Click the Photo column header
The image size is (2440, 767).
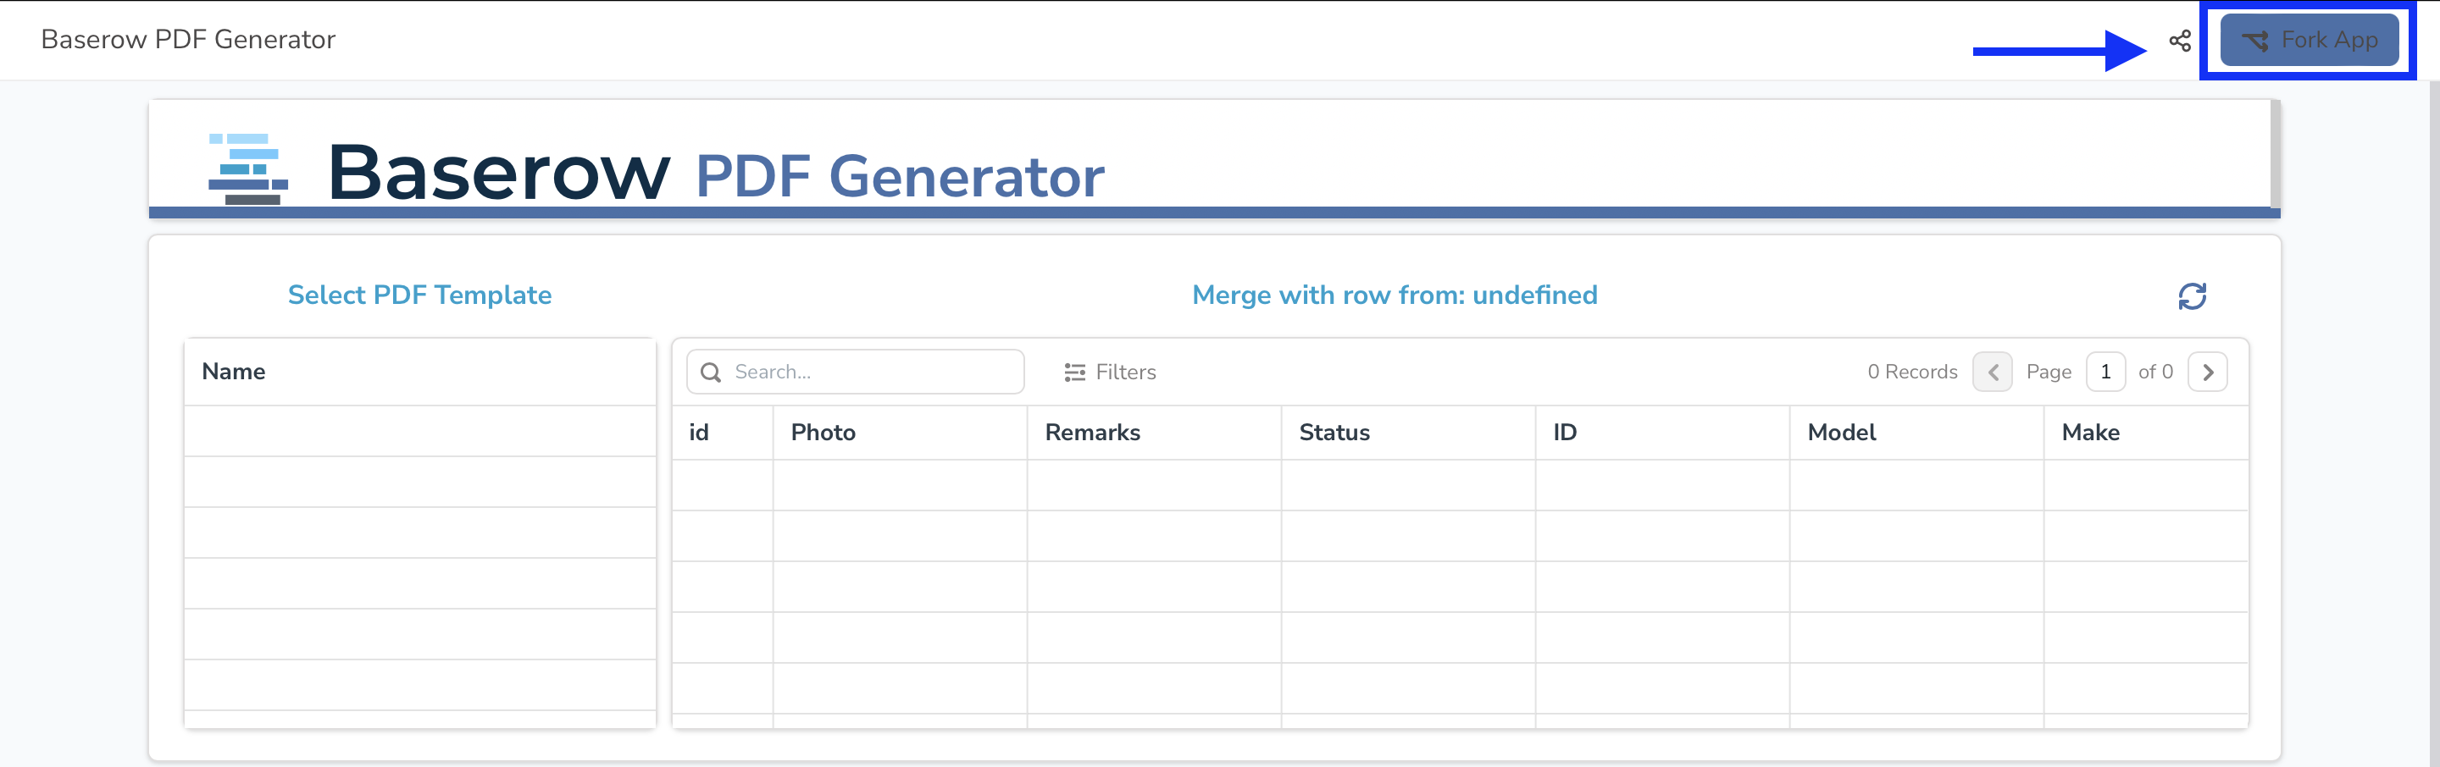click(823, 433)
